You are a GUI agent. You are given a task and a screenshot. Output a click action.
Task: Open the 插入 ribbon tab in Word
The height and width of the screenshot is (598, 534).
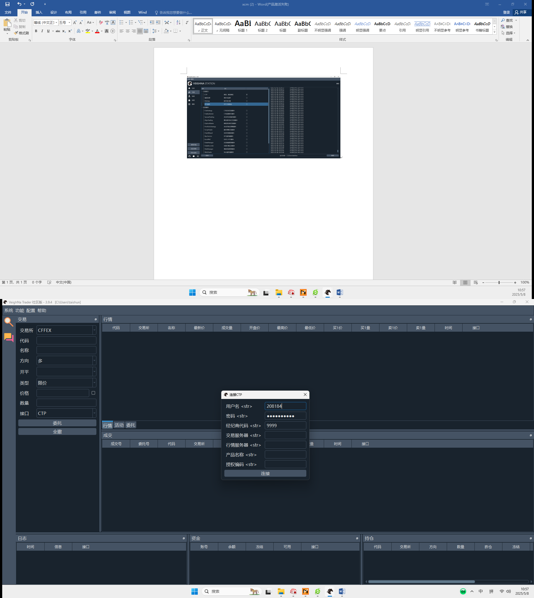[x=39, y=12]
